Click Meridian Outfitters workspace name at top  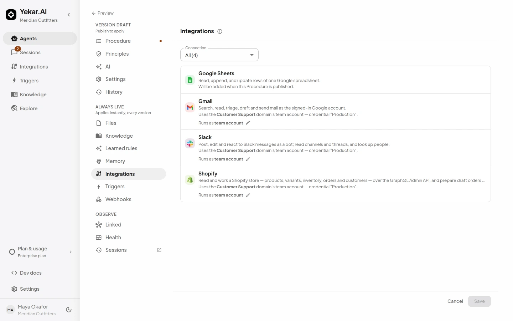39,20
